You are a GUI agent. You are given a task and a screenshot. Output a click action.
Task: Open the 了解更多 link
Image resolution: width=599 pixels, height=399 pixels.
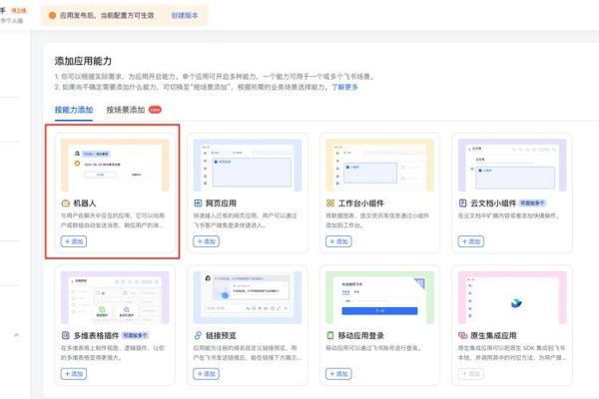[344, 87]
